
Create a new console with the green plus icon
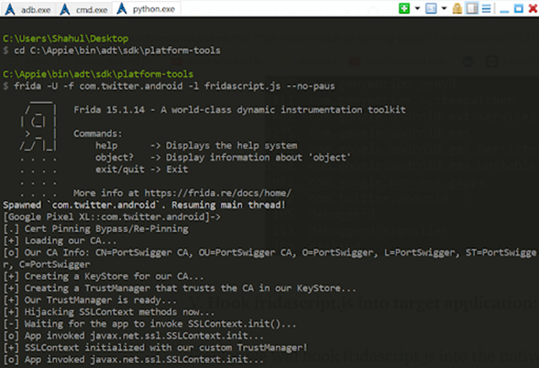coord(404,8)
